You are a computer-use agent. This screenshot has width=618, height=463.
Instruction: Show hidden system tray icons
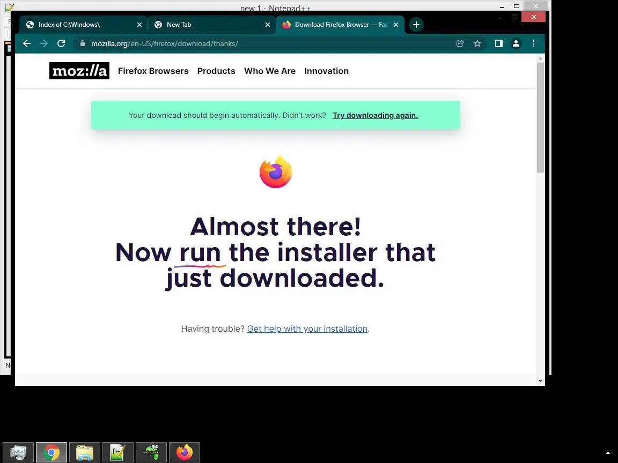point(608,453)
